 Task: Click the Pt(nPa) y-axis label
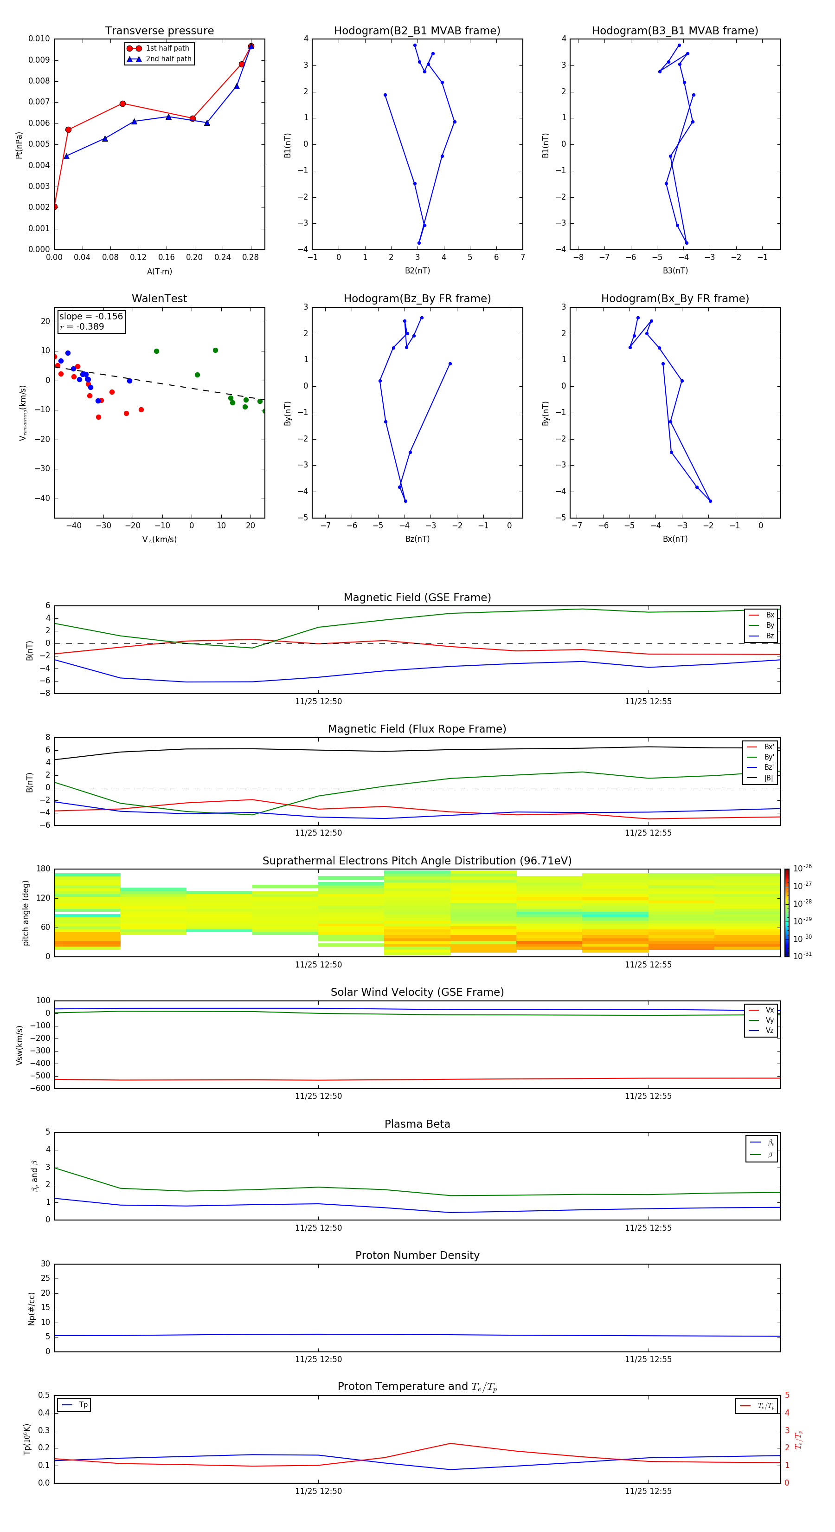coord(19,145)
